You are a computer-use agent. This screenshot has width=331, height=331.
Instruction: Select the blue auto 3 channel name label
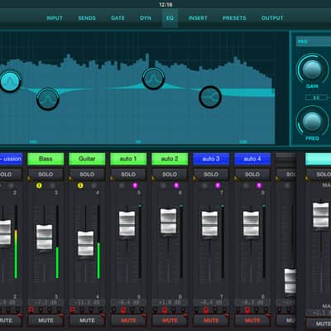point(211,159)
